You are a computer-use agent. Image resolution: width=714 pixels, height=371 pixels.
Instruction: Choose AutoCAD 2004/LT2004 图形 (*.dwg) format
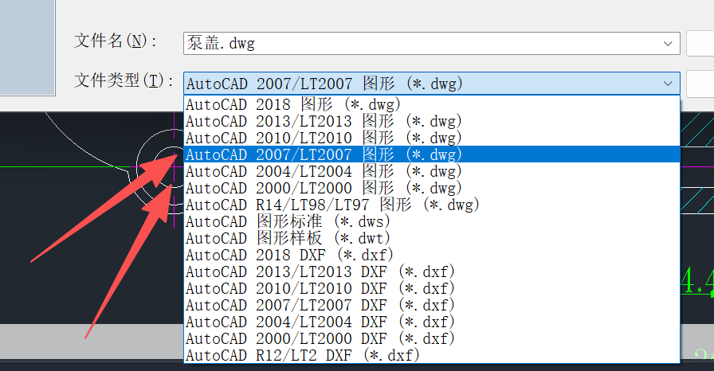432,171
